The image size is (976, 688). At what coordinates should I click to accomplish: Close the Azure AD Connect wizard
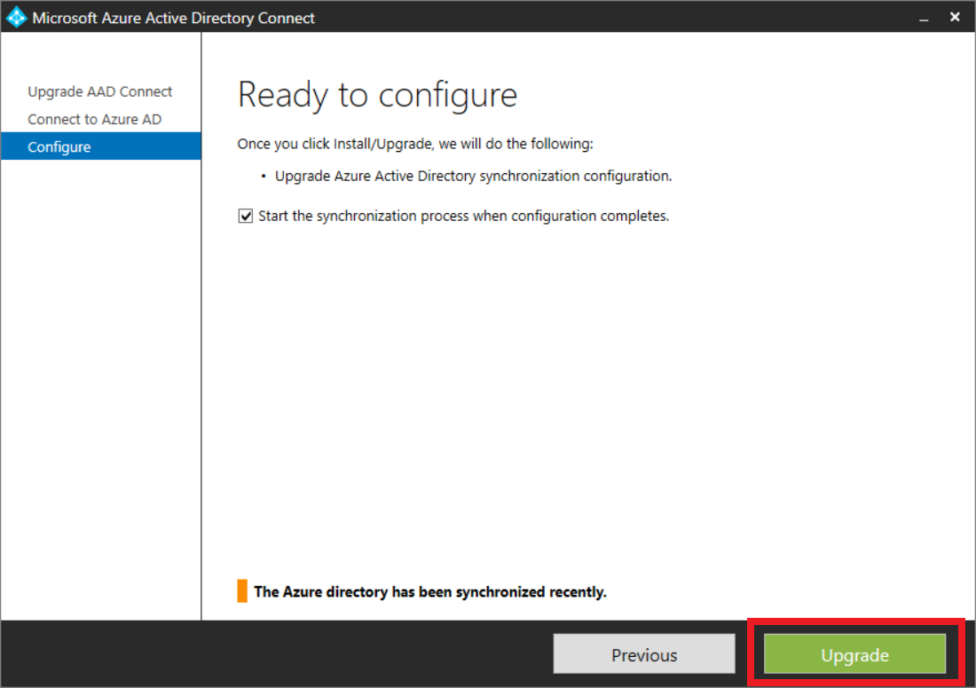coord(955,17)
